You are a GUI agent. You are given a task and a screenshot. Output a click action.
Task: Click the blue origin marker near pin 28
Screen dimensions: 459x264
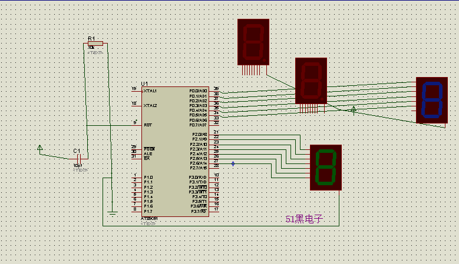pos(233,163)
